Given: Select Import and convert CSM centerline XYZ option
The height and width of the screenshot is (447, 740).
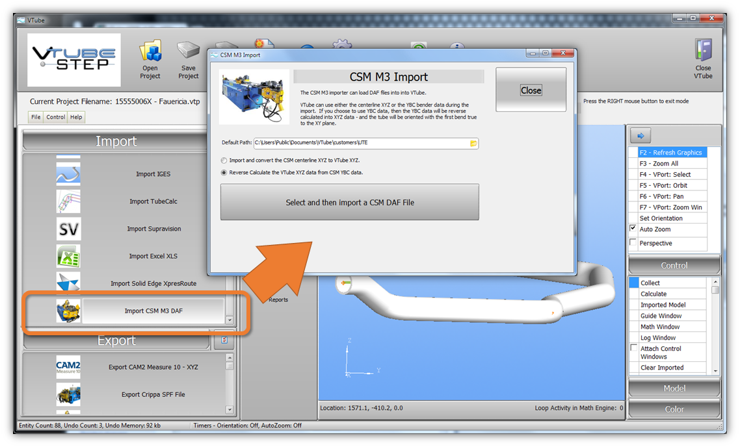Looking at the screenshot, I should tap(224, 160).
